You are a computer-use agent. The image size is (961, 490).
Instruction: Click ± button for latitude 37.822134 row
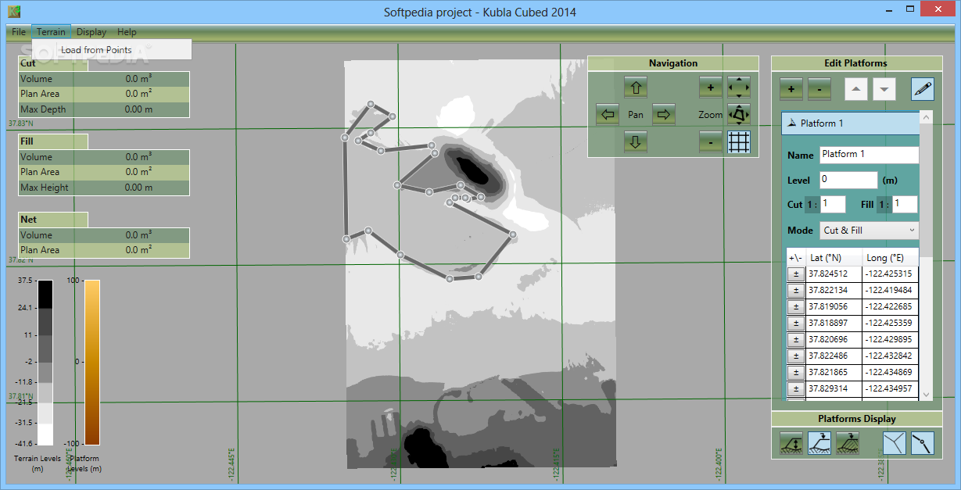pyautogui.click(x=796, y=291)
